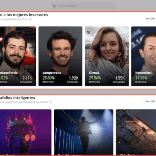Click the portafolios inteligentes heading

(18, 97)
